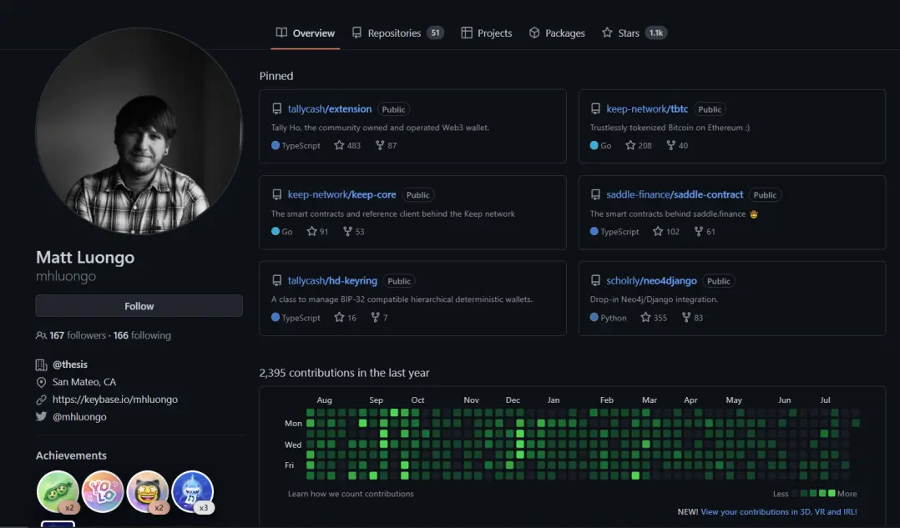Open keep-network/keep-core repository link
Screen dimensions: 900x528
pyautogui.click(x=341, y=195)
